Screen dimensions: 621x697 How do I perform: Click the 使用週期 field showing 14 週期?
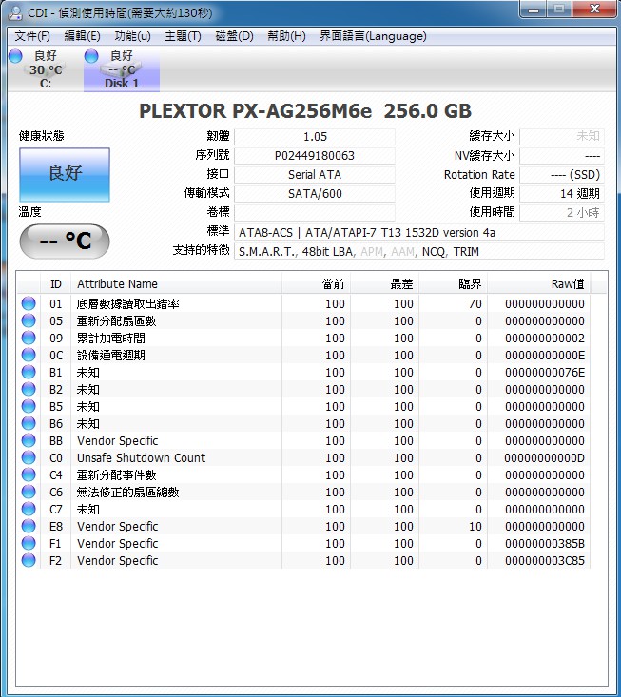(x=562, y=194)
